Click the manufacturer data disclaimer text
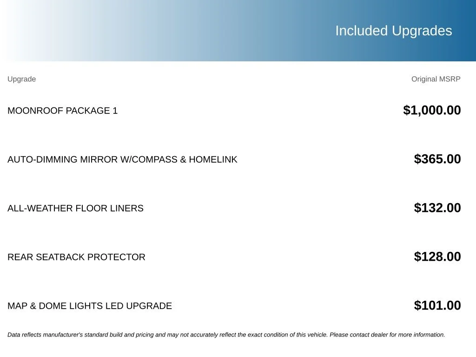The width and height of the screenshot is (476, 357). (226, 335)
